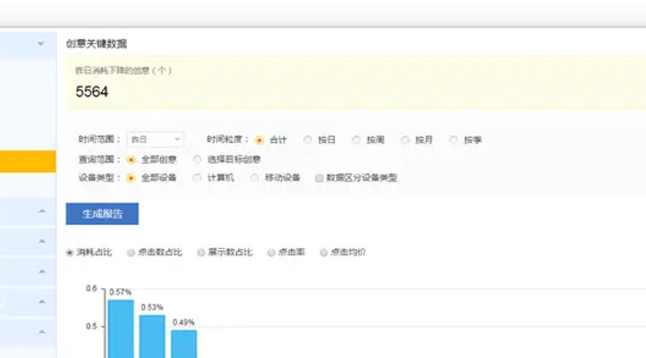
Task: Switch chart metric to 点击数占比
Action: (x=131, y=252)
